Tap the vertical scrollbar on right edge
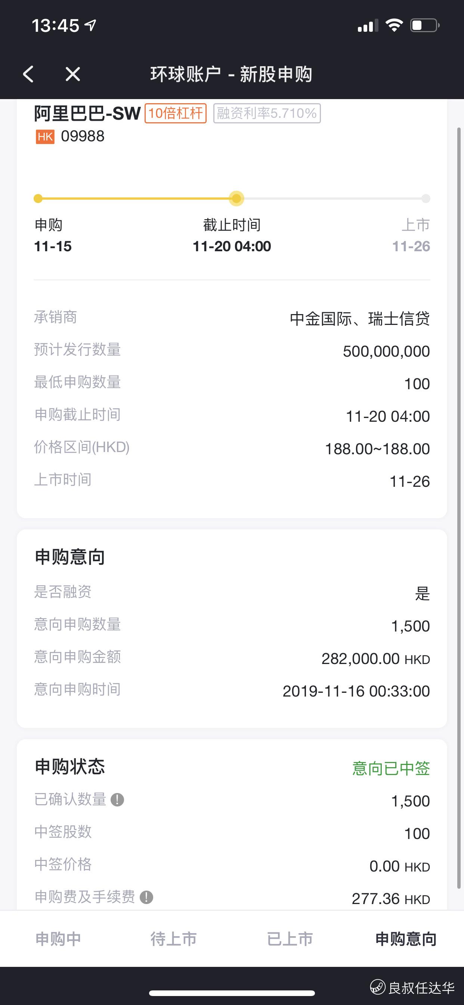 point(459,507)
